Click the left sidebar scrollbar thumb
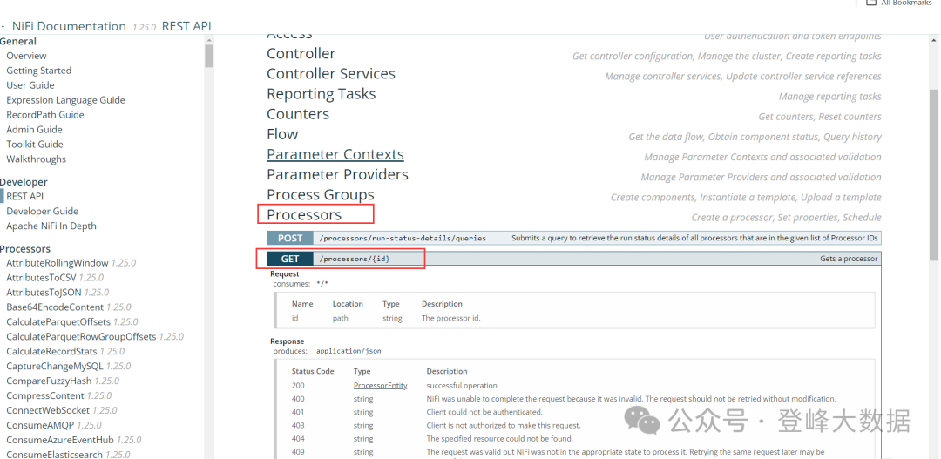941x459 pixels. pyautogui.click(x=209, y=56)
